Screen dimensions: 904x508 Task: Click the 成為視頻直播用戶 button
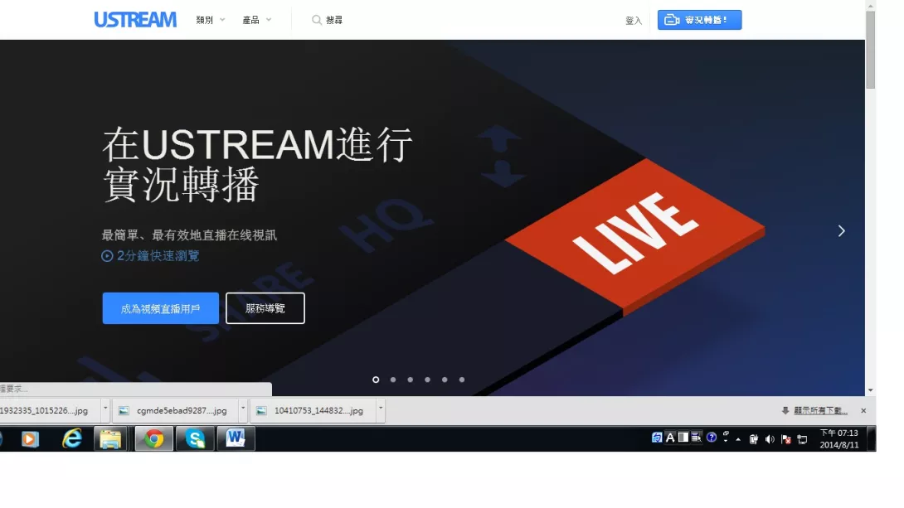[x=161, y=308]
